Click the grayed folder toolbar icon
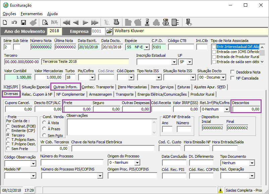Image resolution: width=269 pixels, height=194 pixels. 128,22
